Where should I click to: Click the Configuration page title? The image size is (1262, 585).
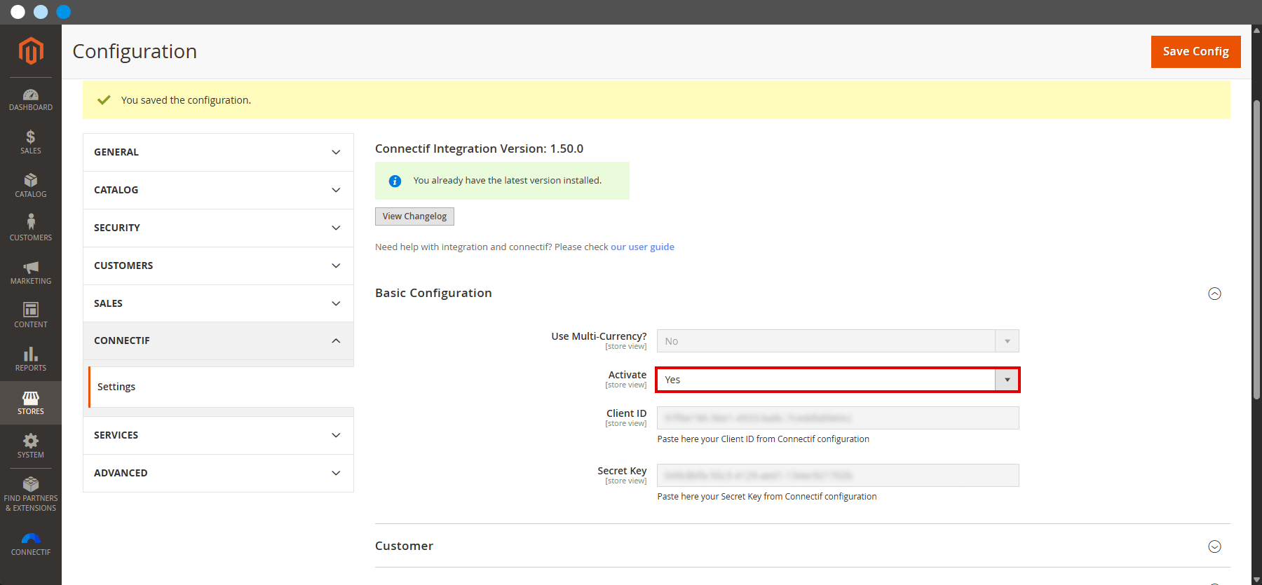coord(135,51)
